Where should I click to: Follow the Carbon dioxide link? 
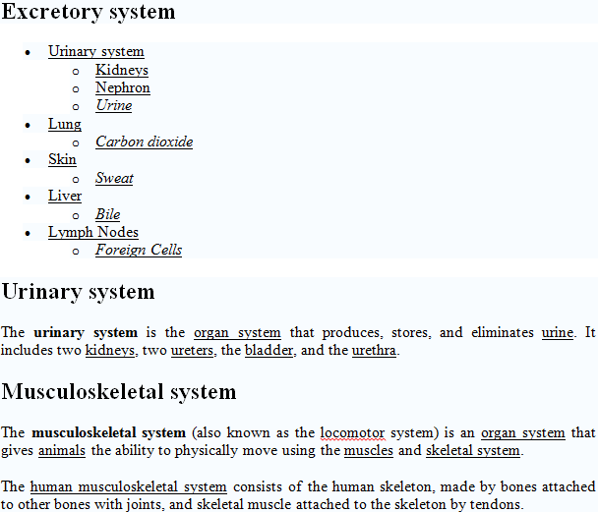[x=144, y=142]
